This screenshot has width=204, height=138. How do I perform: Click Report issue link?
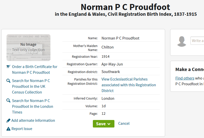pos(22,129)
